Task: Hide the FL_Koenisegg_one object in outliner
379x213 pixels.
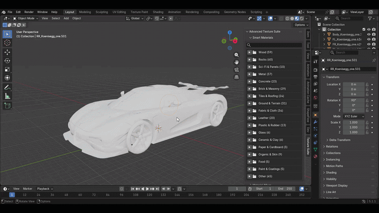Action: (369, 39)
